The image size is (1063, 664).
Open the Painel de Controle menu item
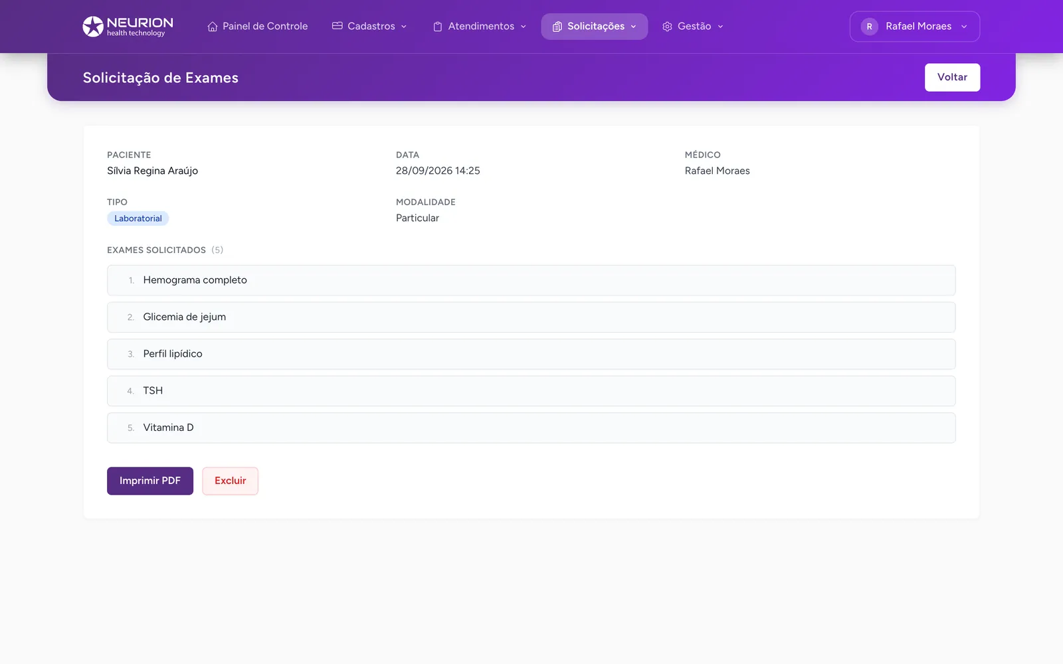click(x=258, y=27)
